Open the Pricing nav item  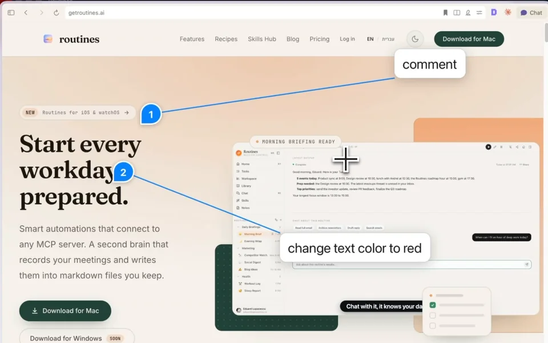tap(320, 39)
